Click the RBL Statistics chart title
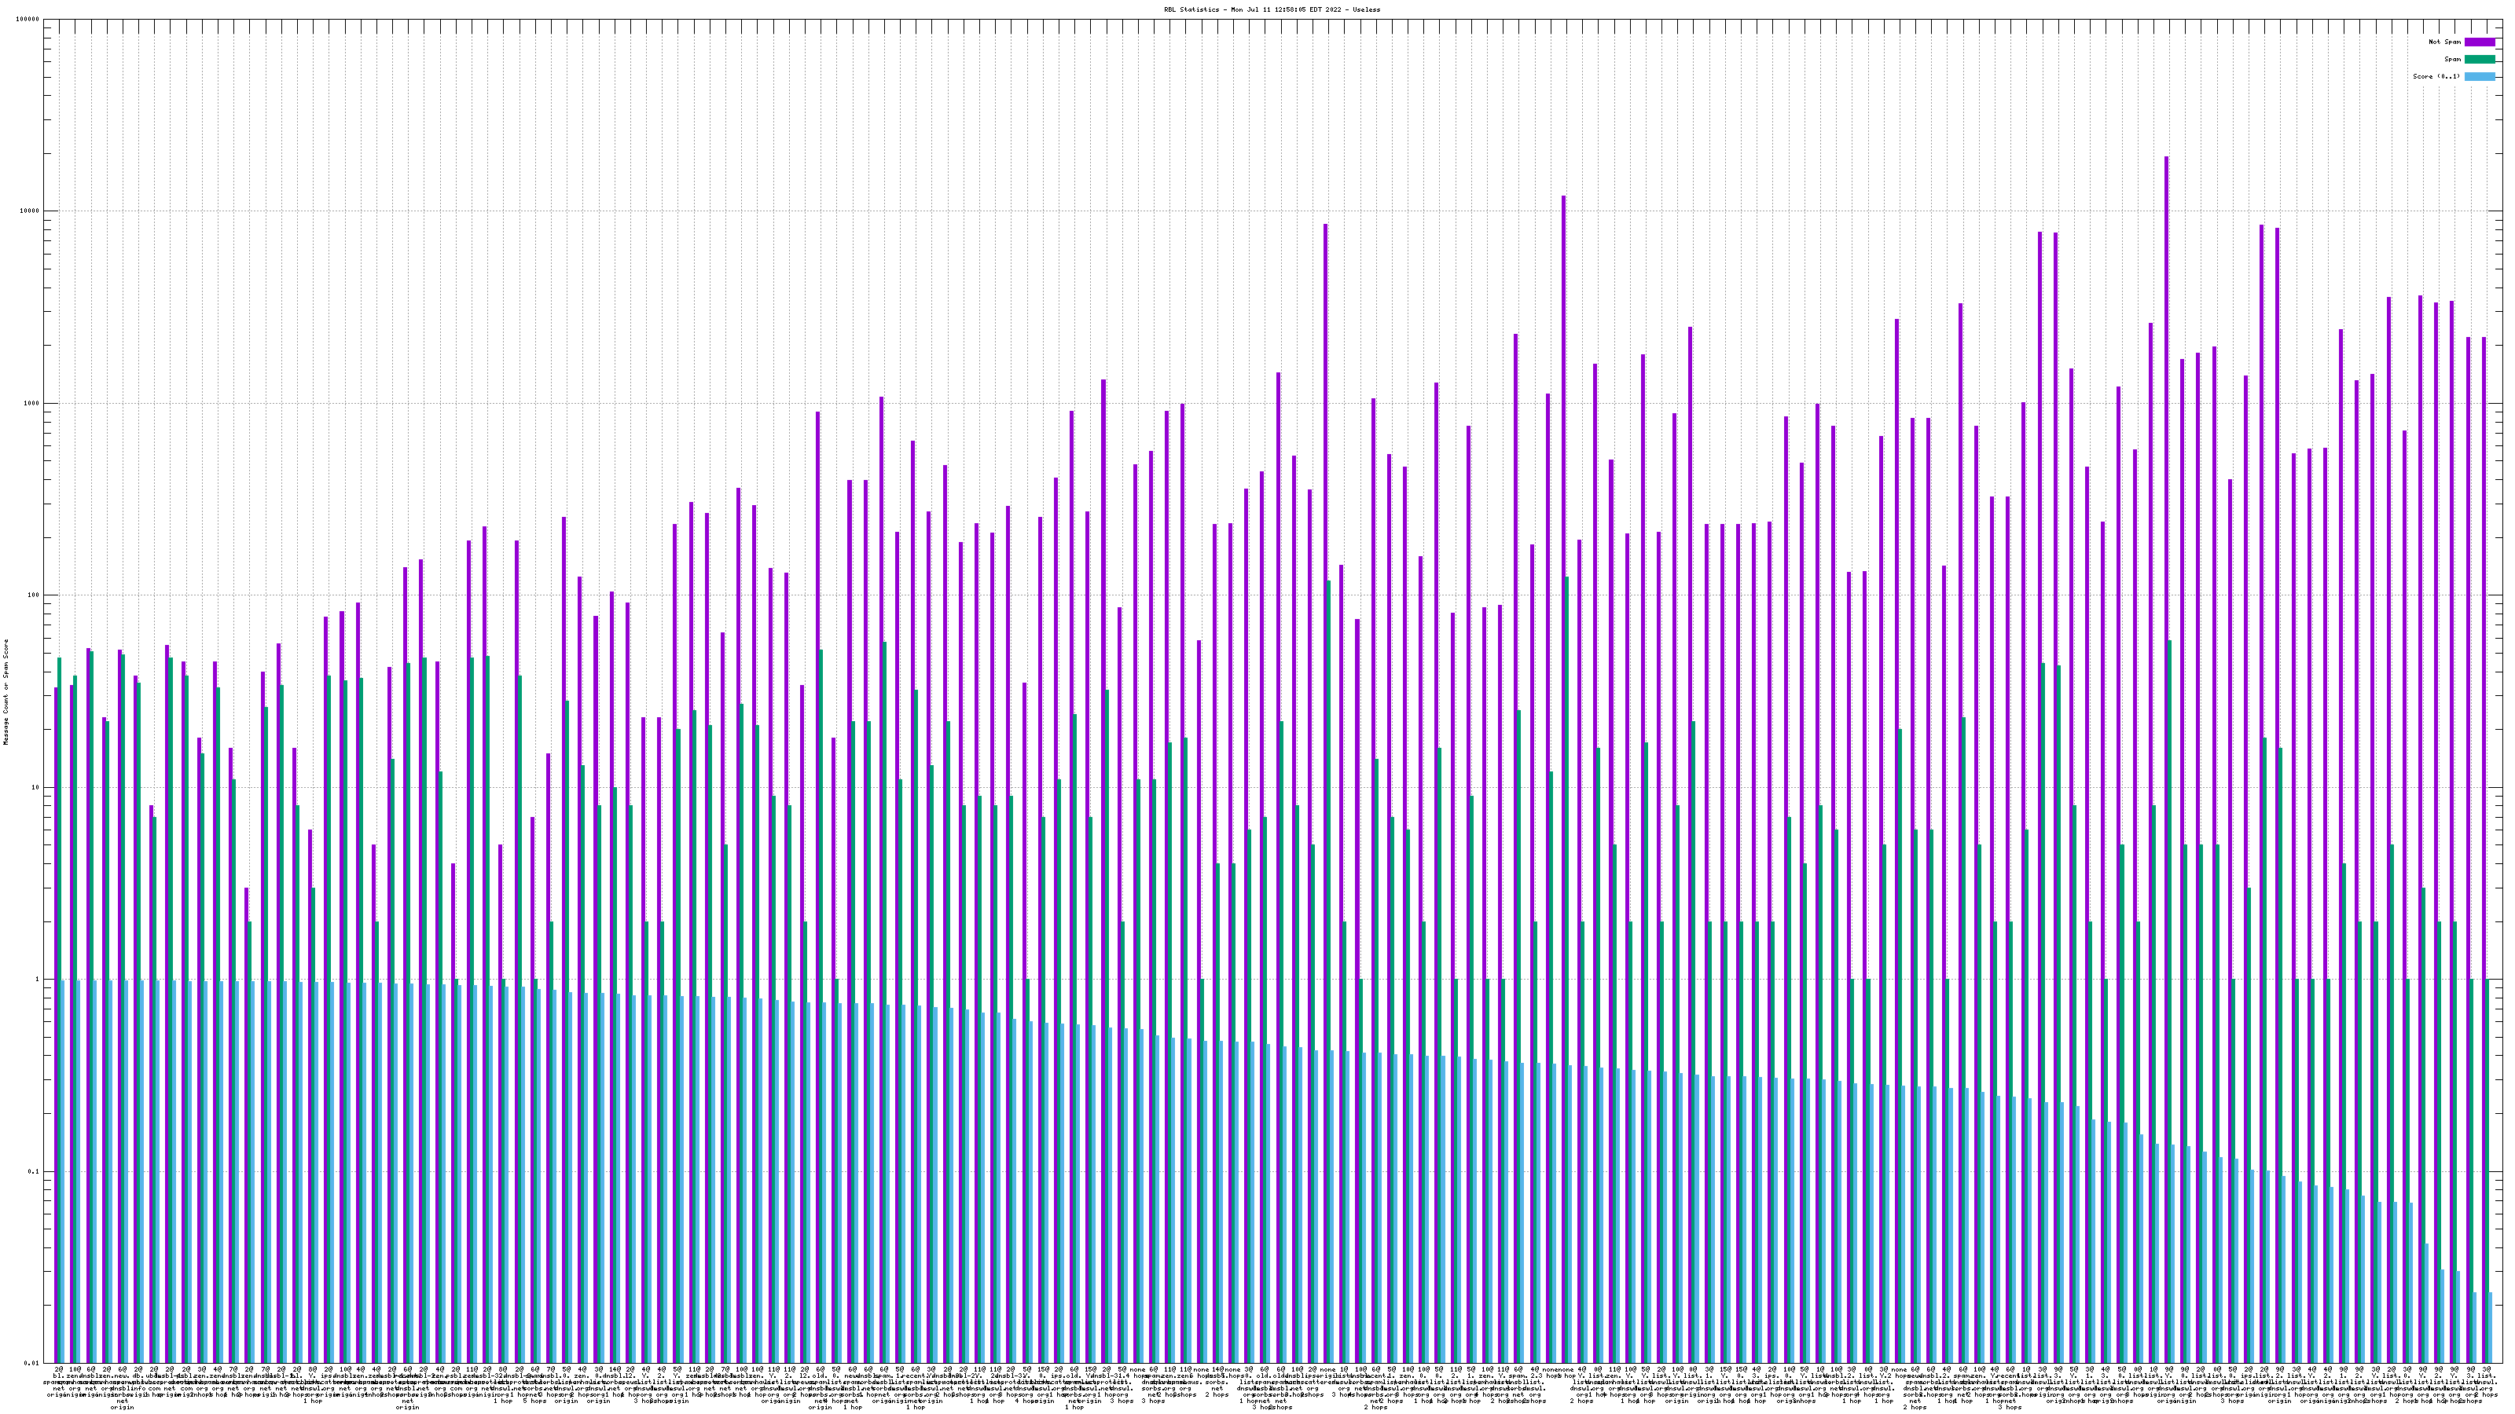 (1271, 9)
